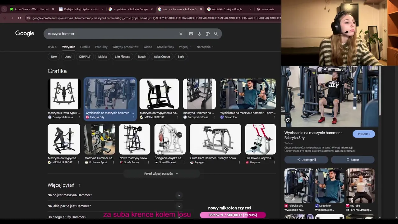Switch to Dodaj notatkę ntpd.eu tab
Screen dimensions: 398x224
pos(81,9)
